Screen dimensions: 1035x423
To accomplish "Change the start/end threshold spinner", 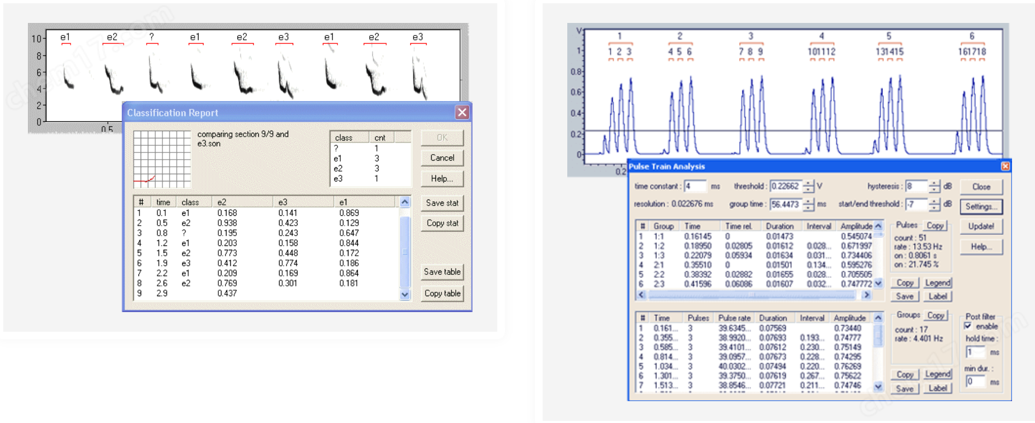I will (x=934, y=204).
